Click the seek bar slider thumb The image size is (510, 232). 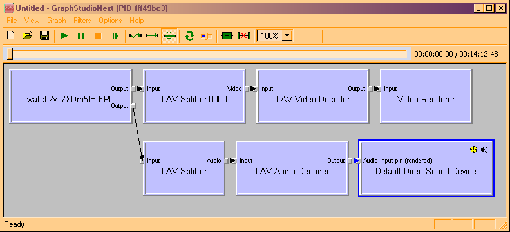point(10,54)
